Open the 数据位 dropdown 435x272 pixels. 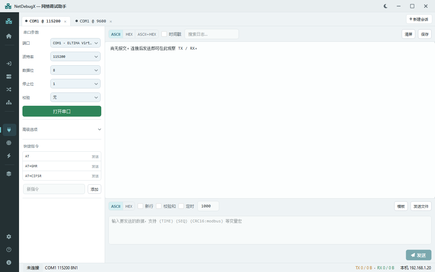[x=75, y=70]
